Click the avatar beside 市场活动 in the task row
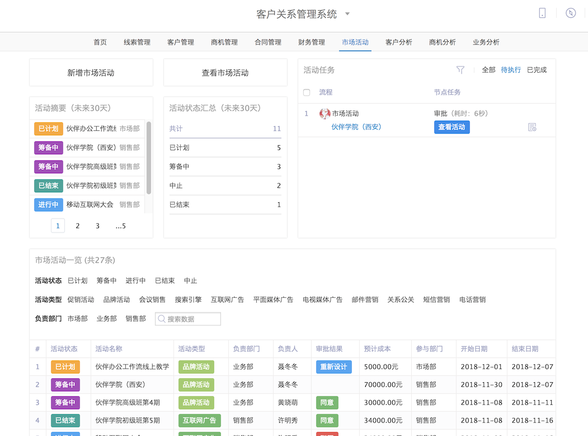The image size is (588, 436). [x=324, y=113]
